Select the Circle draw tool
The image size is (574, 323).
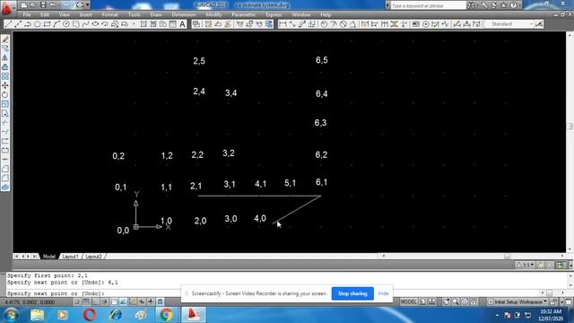click(x=65, y=24)
